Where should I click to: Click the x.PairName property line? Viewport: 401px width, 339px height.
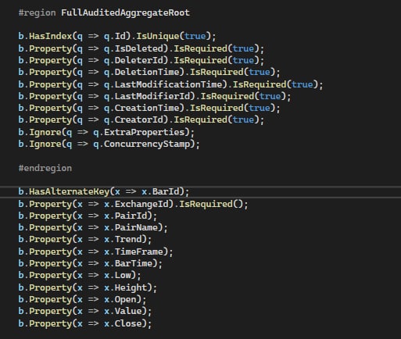tap(93, 227)
